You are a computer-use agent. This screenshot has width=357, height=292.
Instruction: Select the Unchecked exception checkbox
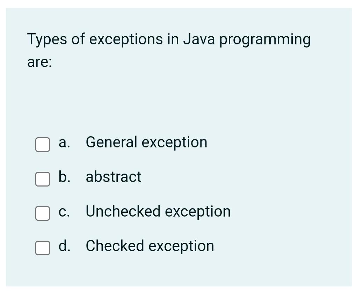[43, 213]
